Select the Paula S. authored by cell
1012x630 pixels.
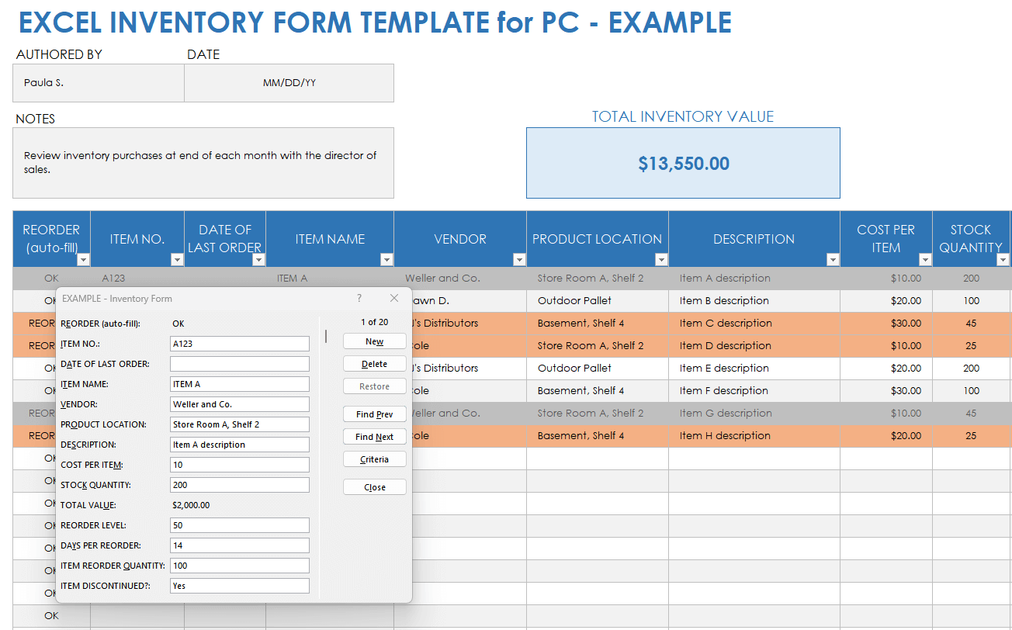pos(98,82)
